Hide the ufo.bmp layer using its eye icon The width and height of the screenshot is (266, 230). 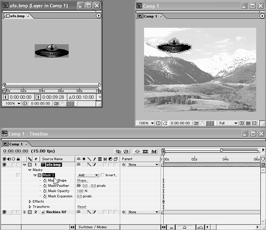[5, 165]
